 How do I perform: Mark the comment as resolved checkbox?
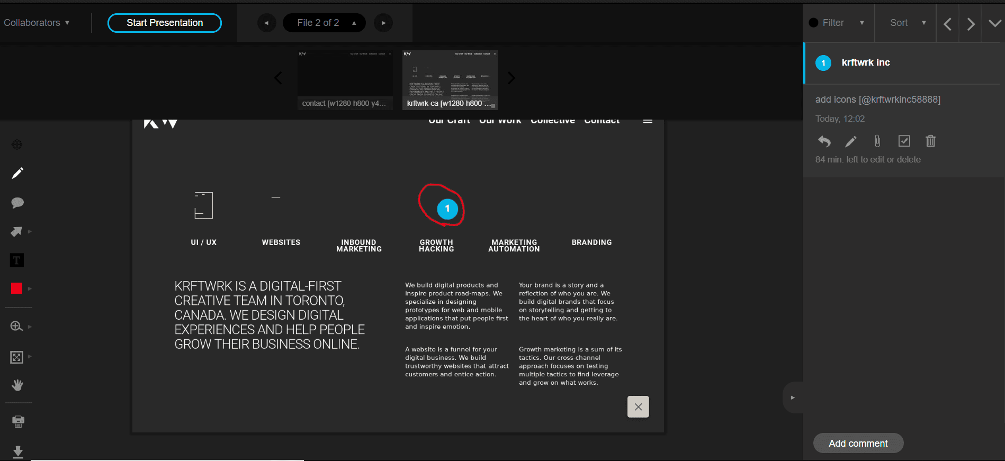coord(904,141)
